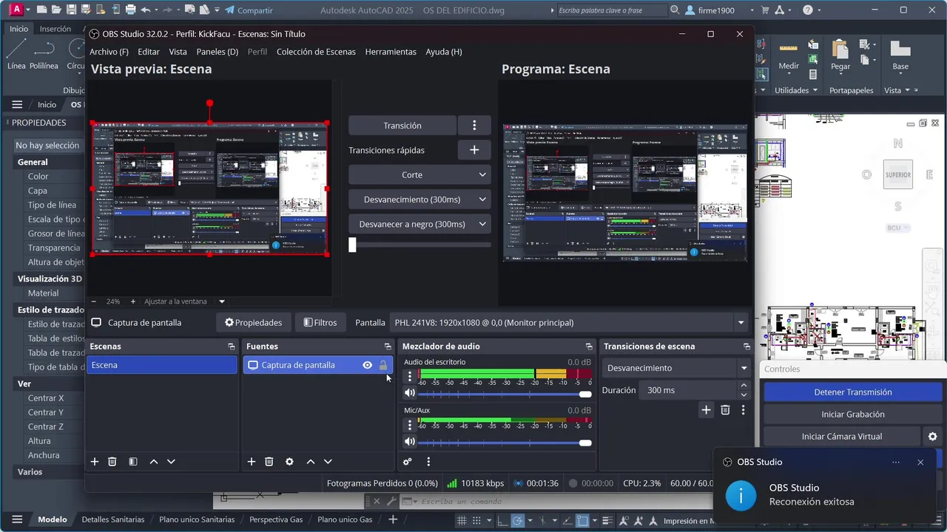The height and width of the screenshot is (532, 947).
Task: Select the Polilínea tool in AutoCAD ribbon
Action: (x=44, y=54)
